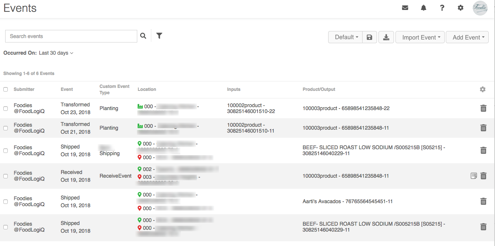Save the current view with disk icon
The width and height of the screenshot is (495, 246).
[369, 37]
